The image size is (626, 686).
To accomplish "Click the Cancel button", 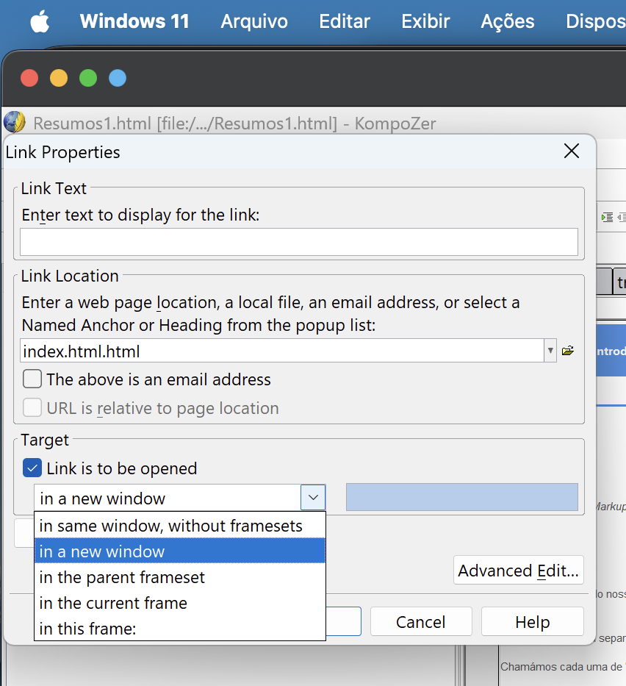I will [420, 622].
